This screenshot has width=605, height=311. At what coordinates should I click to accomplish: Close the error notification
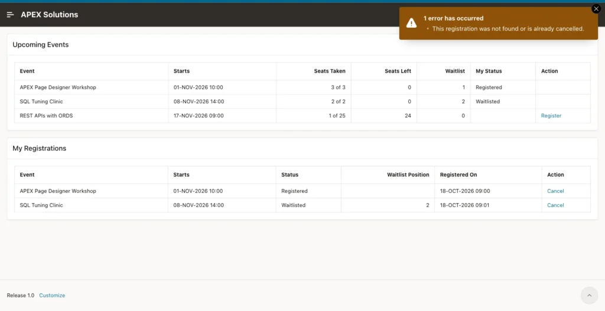click(x=596, y=9)
